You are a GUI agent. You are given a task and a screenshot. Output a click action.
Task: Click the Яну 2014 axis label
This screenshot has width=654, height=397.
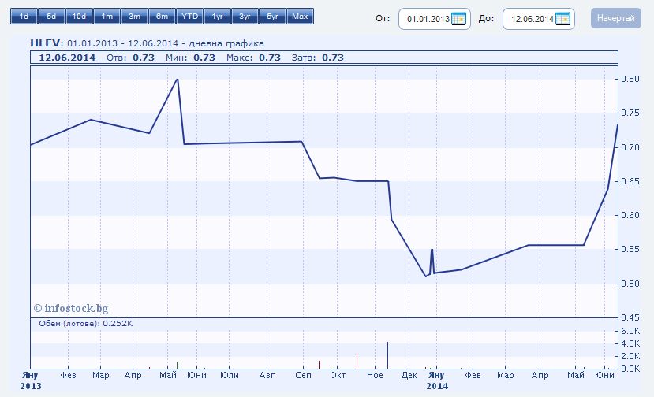[x=437, y=380]
